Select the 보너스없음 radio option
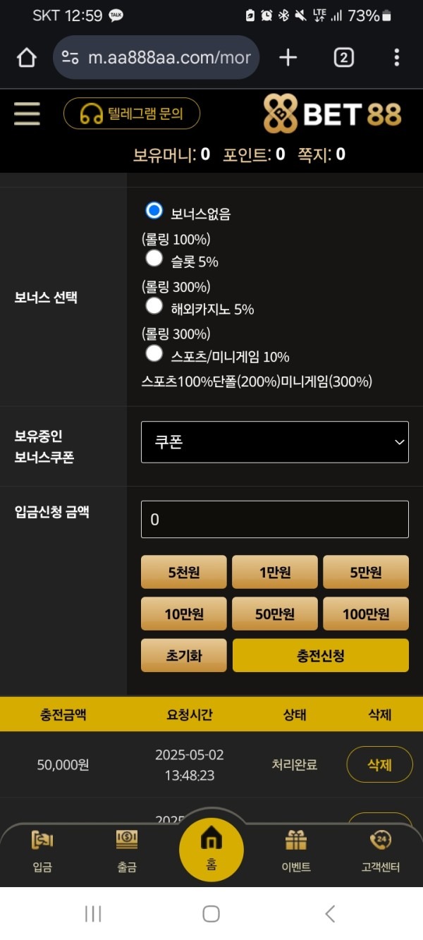Image resolution: width=423 pixels, height=940 pixels. point(154,211)
